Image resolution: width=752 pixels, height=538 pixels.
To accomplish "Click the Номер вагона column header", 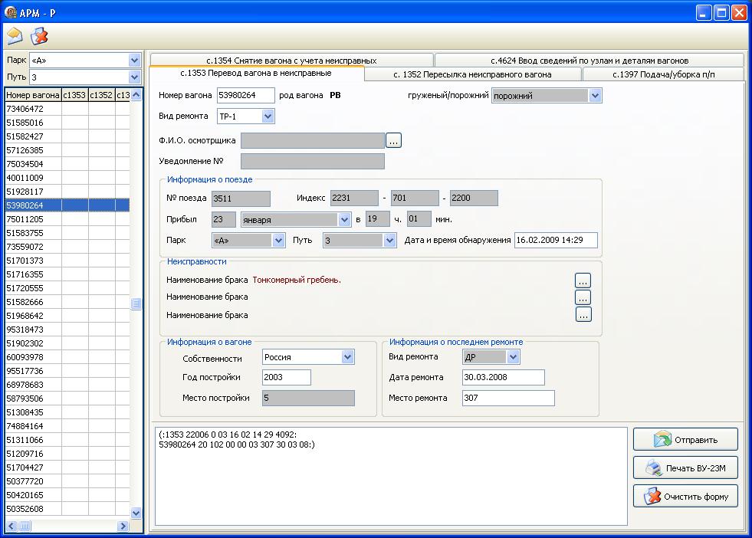I will pos(33,95).
